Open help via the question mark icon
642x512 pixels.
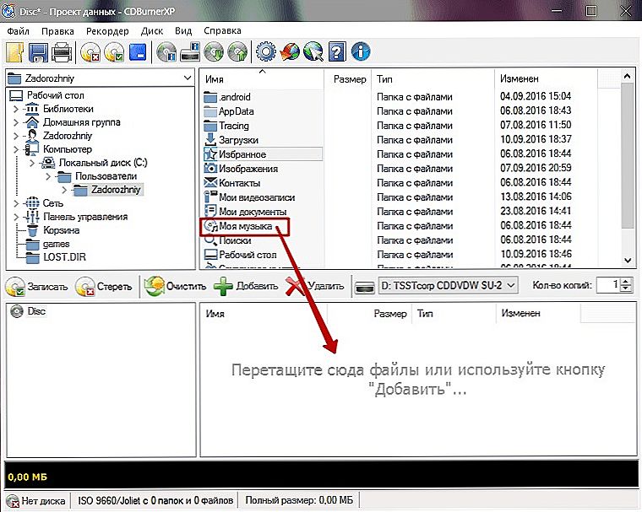tap(337, 52)
